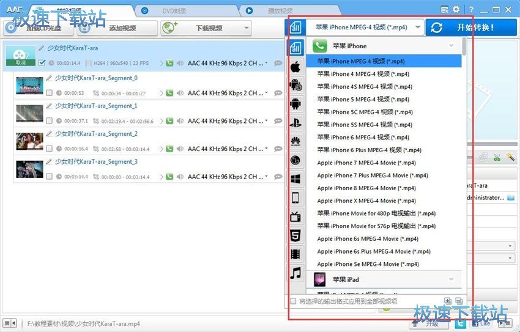Open the settings gear in title bar
The image size is (520, 332).
click(456, 10)
